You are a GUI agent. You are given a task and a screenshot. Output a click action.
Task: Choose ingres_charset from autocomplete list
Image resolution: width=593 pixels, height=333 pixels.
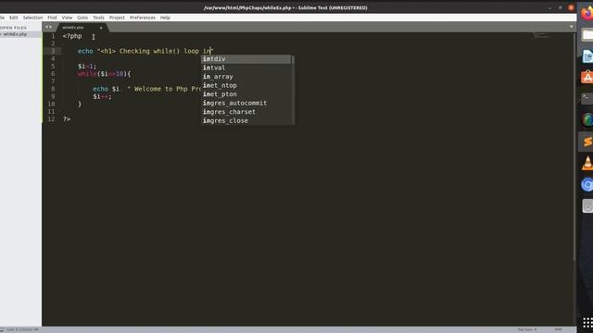coord(246,112)
